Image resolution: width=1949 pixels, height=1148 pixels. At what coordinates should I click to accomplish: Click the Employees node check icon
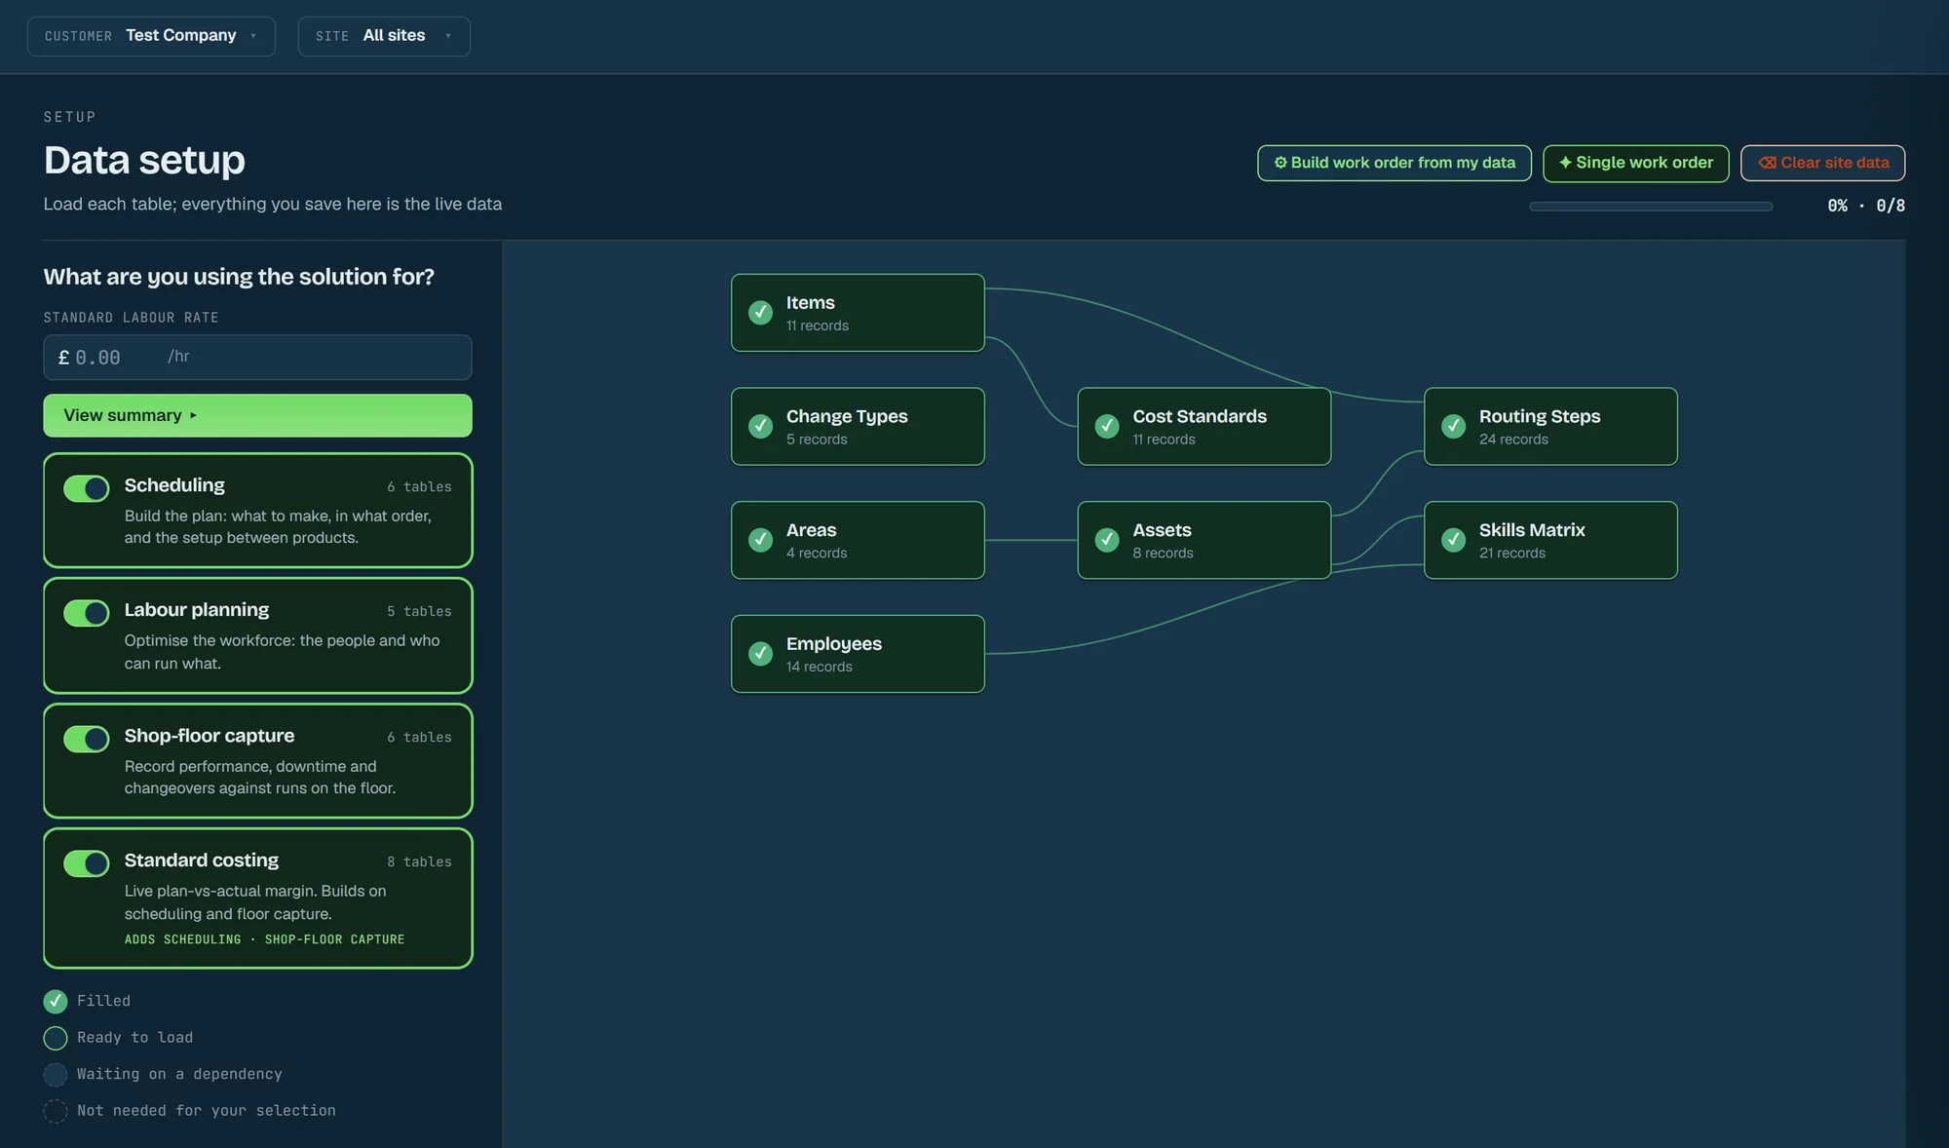760,654
